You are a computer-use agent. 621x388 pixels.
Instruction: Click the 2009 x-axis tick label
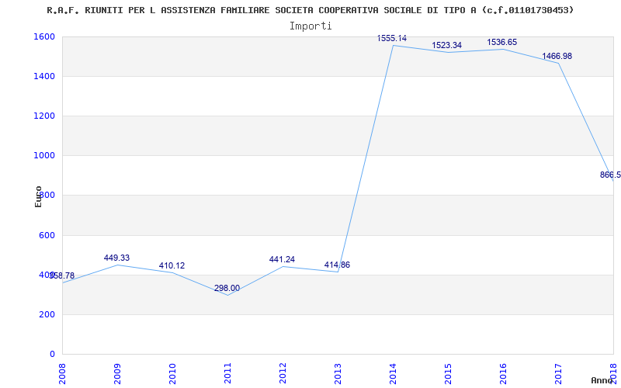118,374
